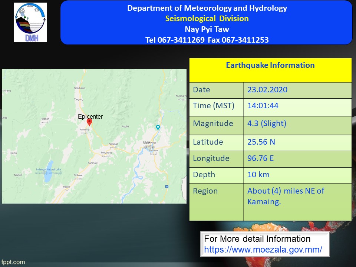Click the Myitkyina city label on map
This screenshot has width=356, height=267.
149,142
